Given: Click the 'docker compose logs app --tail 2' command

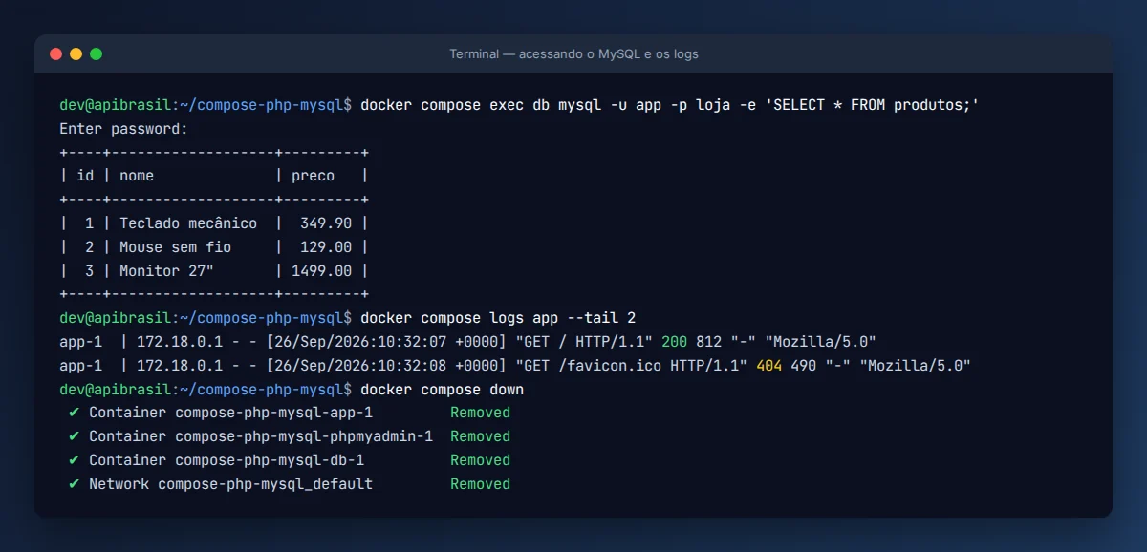Looking at the screenshot, I should point(498,318).
